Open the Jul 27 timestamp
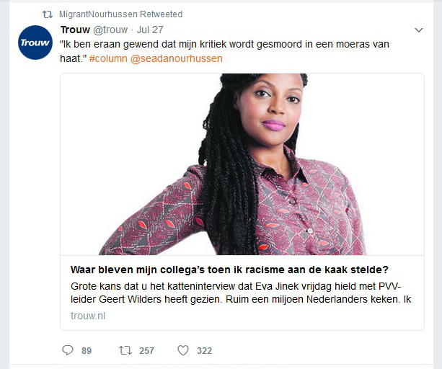 click(150, 30)
